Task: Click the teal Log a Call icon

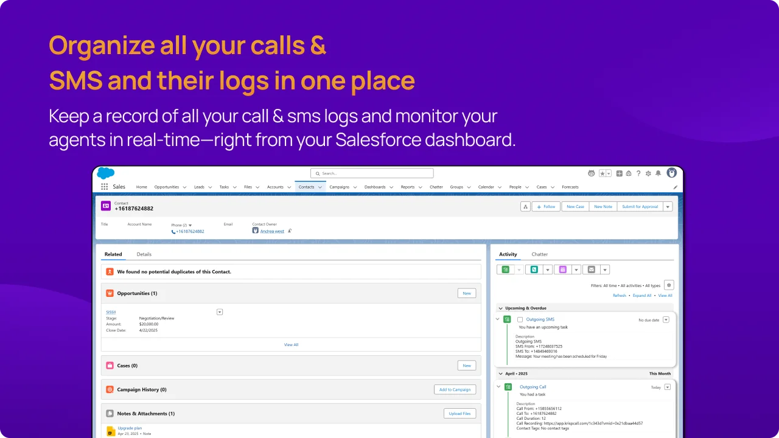Action: pos(534,269)
